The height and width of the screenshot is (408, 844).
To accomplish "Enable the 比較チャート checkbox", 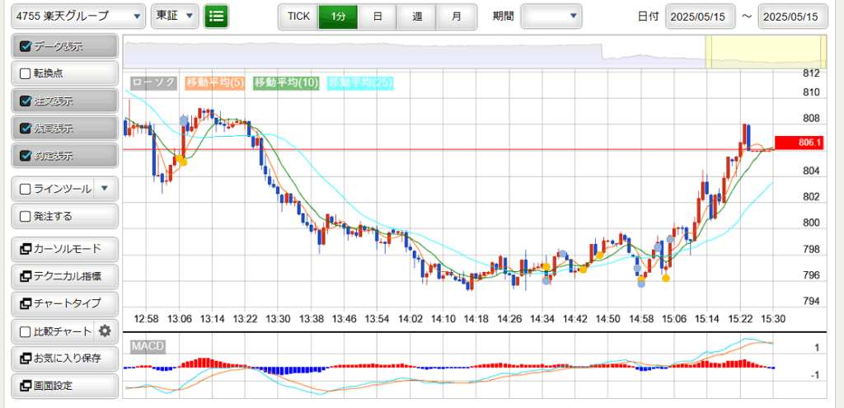I will point(26,331).
